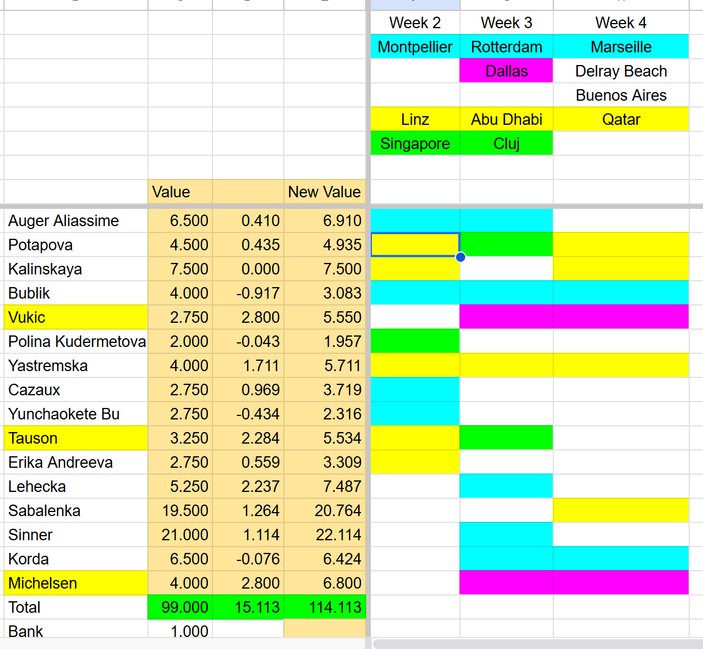
Task: Select the Total row label
Action: coord(76,608)
